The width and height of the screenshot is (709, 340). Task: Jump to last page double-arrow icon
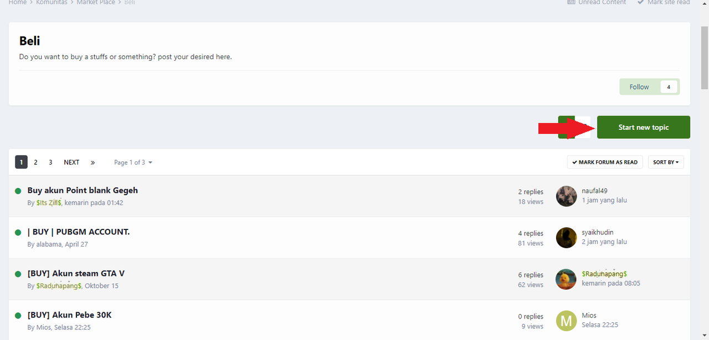click(x=93, y=163)
